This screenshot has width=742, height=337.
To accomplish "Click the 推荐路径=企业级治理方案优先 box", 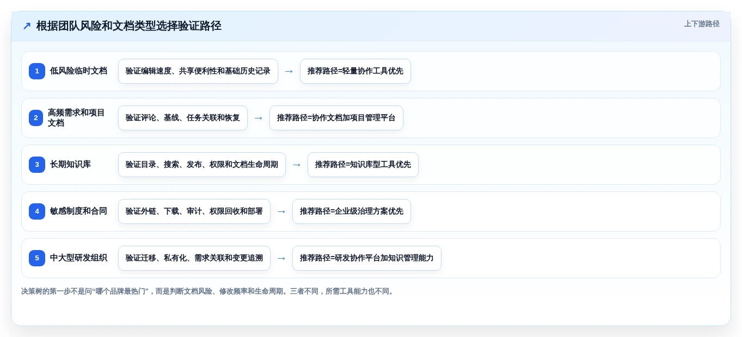I will [352, 211].
